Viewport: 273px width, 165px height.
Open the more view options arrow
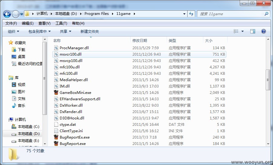(242, 31)
